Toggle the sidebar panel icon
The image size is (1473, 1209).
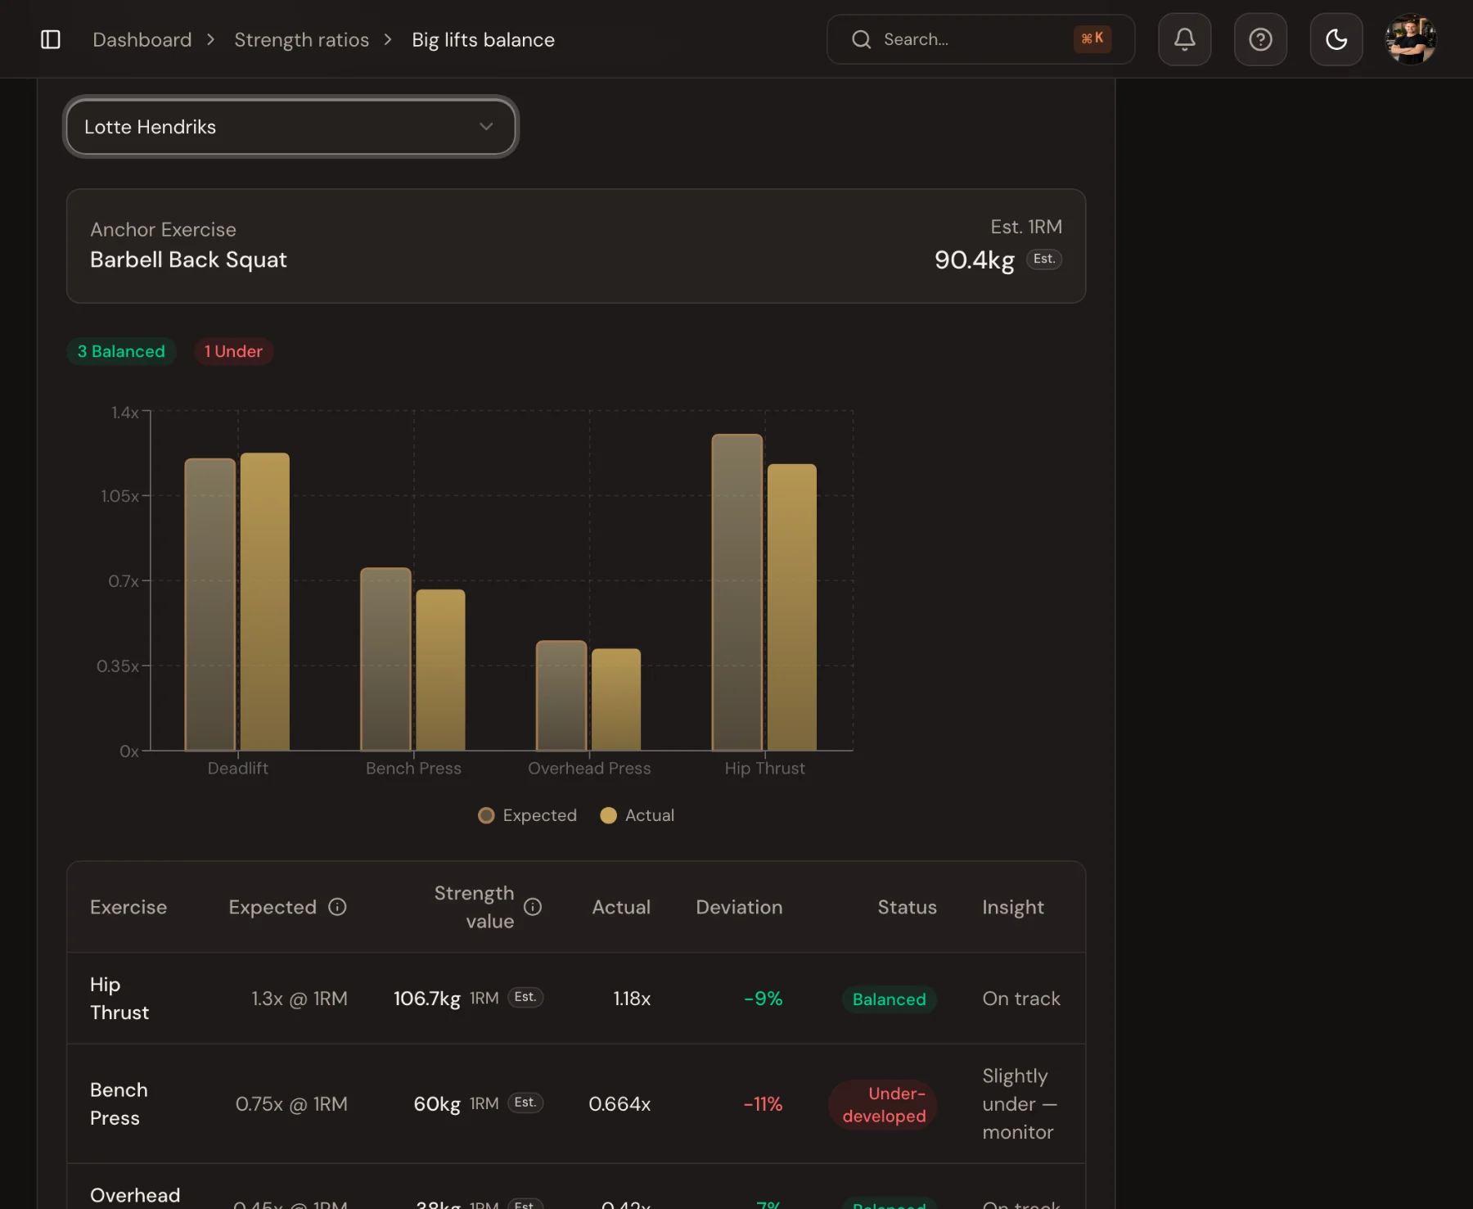(51, 39)
